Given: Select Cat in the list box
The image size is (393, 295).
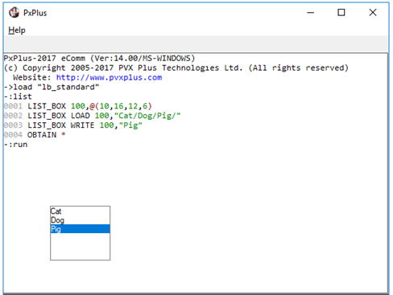Looking at the screenshot, I should click(80, 211).
